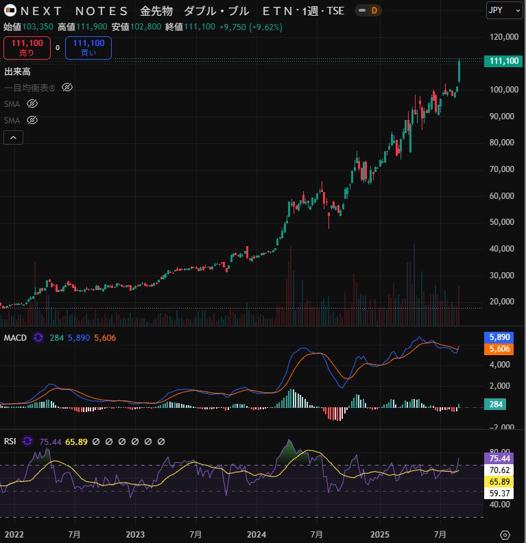Click the opening price 始値 103,350
The height and width of the screenshot is (543, 526).
click(28, 27)
